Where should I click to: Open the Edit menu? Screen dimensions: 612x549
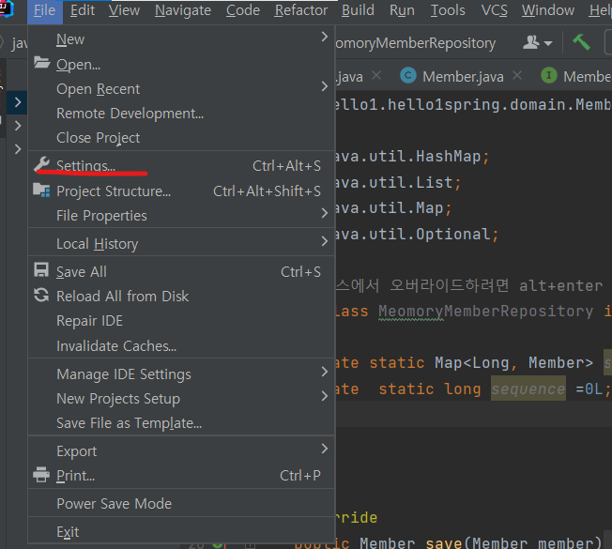[x=83, y=10]
